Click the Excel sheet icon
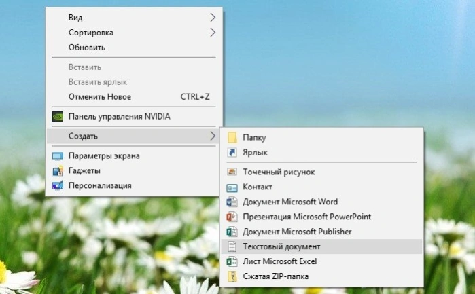Viewport: 475px width, 294px height. (x=232, y=261)
